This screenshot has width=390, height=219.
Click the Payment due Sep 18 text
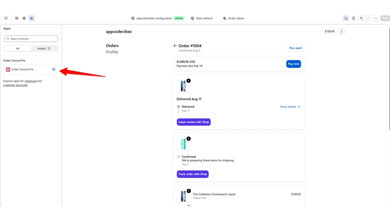pyautogui.click(x=190, y=66)
